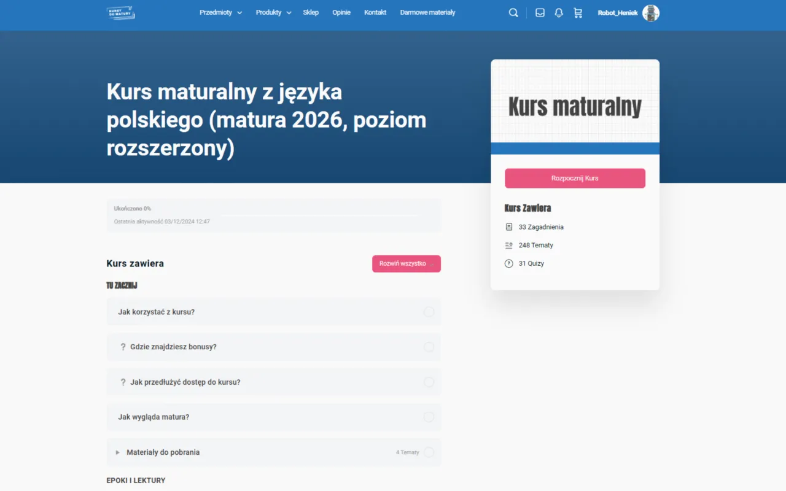
Task: Open the inbox messages icon
Action: [x=540, y=13]
